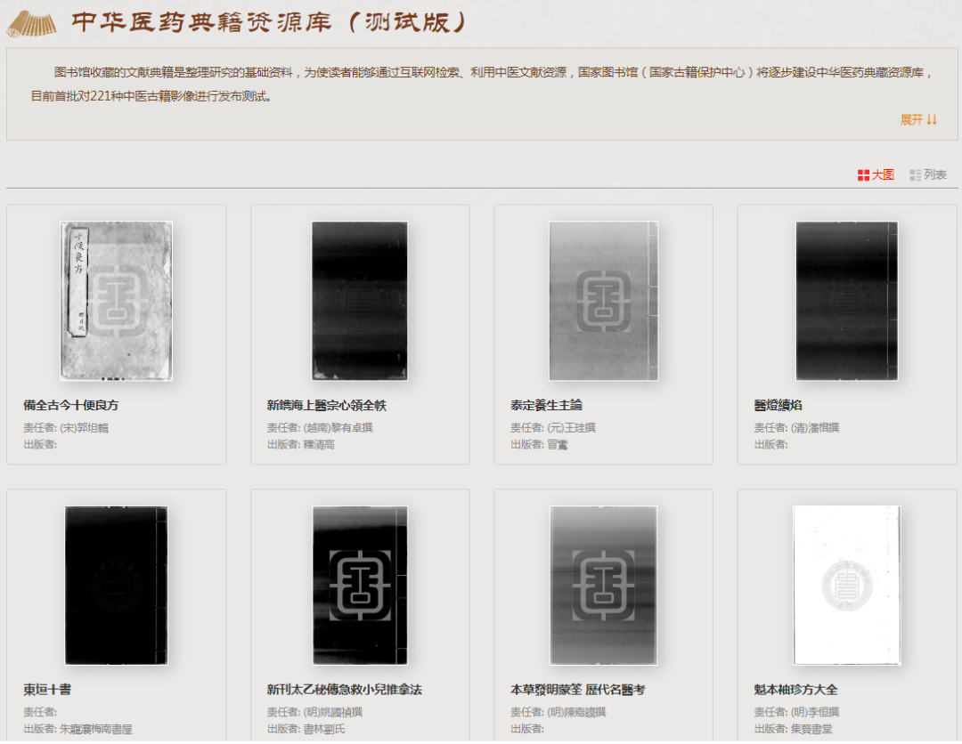Open 魁本袖珍方大全 white cover thumbnail
Screen dimensions: 962x744
pyautogui.click(x=847, y=586)
